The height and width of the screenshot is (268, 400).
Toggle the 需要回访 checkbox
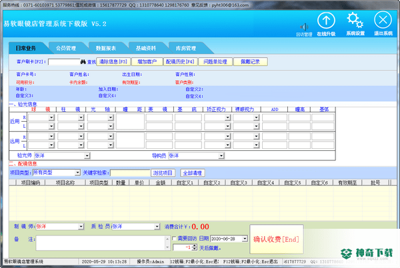coord(174,239)
